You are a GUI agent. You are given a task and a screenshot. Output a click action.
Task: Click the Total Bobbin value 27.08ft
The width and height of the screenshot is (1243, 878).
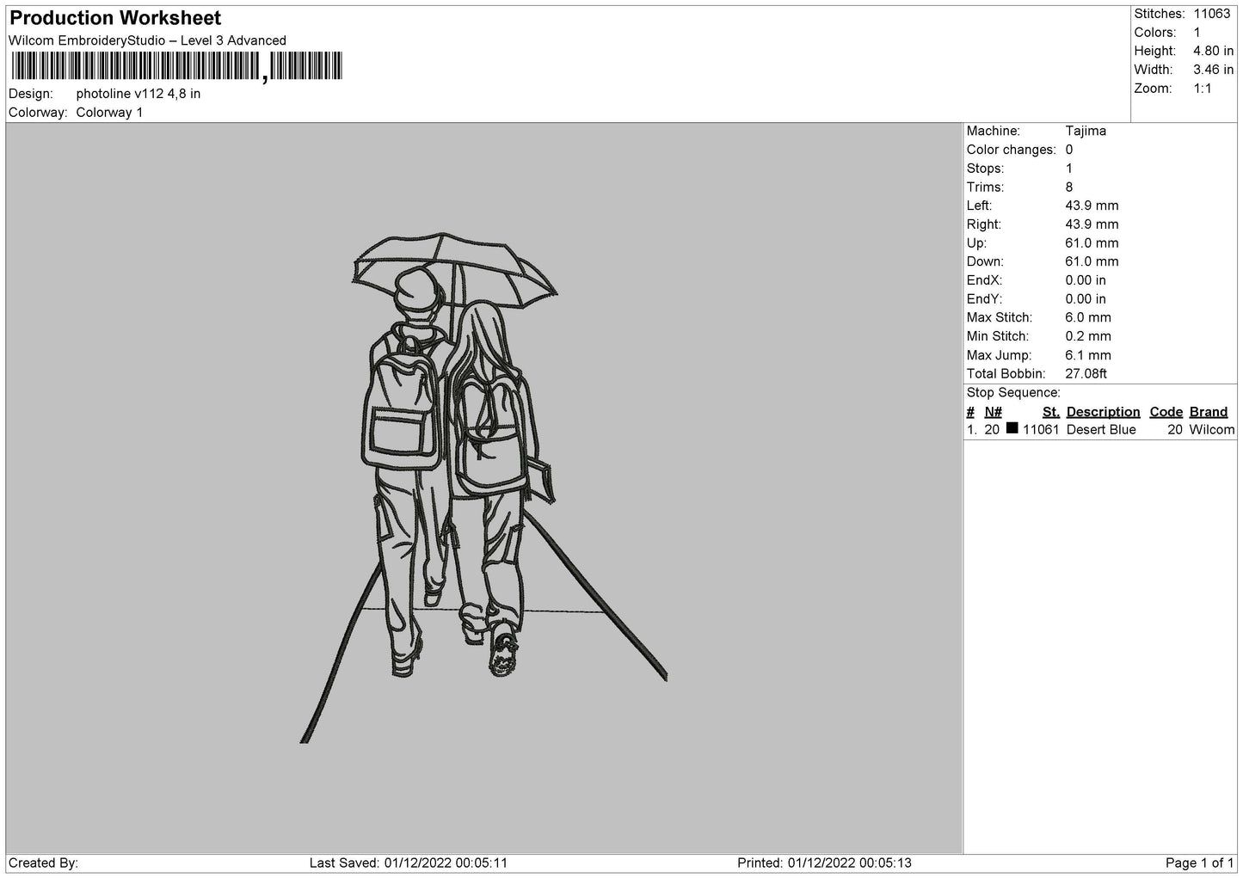click(x=1086, y=374)
